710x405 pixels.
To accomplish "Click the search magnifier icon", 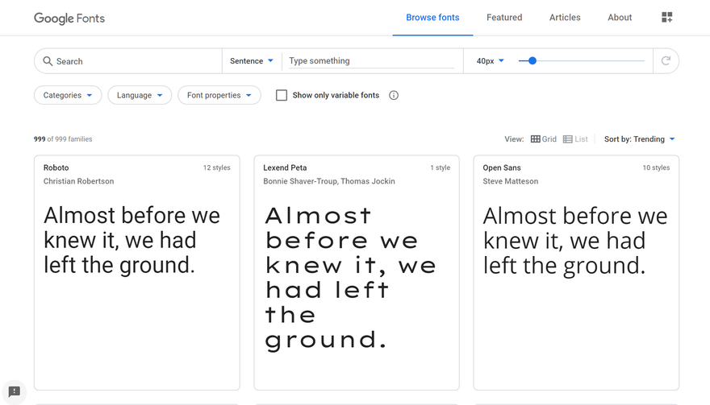I will [48, 60].
